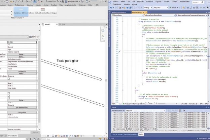Click the Find in Files icon in Visual Studio toolbar
The image size is (210, 140).
(x=184, y=8)
